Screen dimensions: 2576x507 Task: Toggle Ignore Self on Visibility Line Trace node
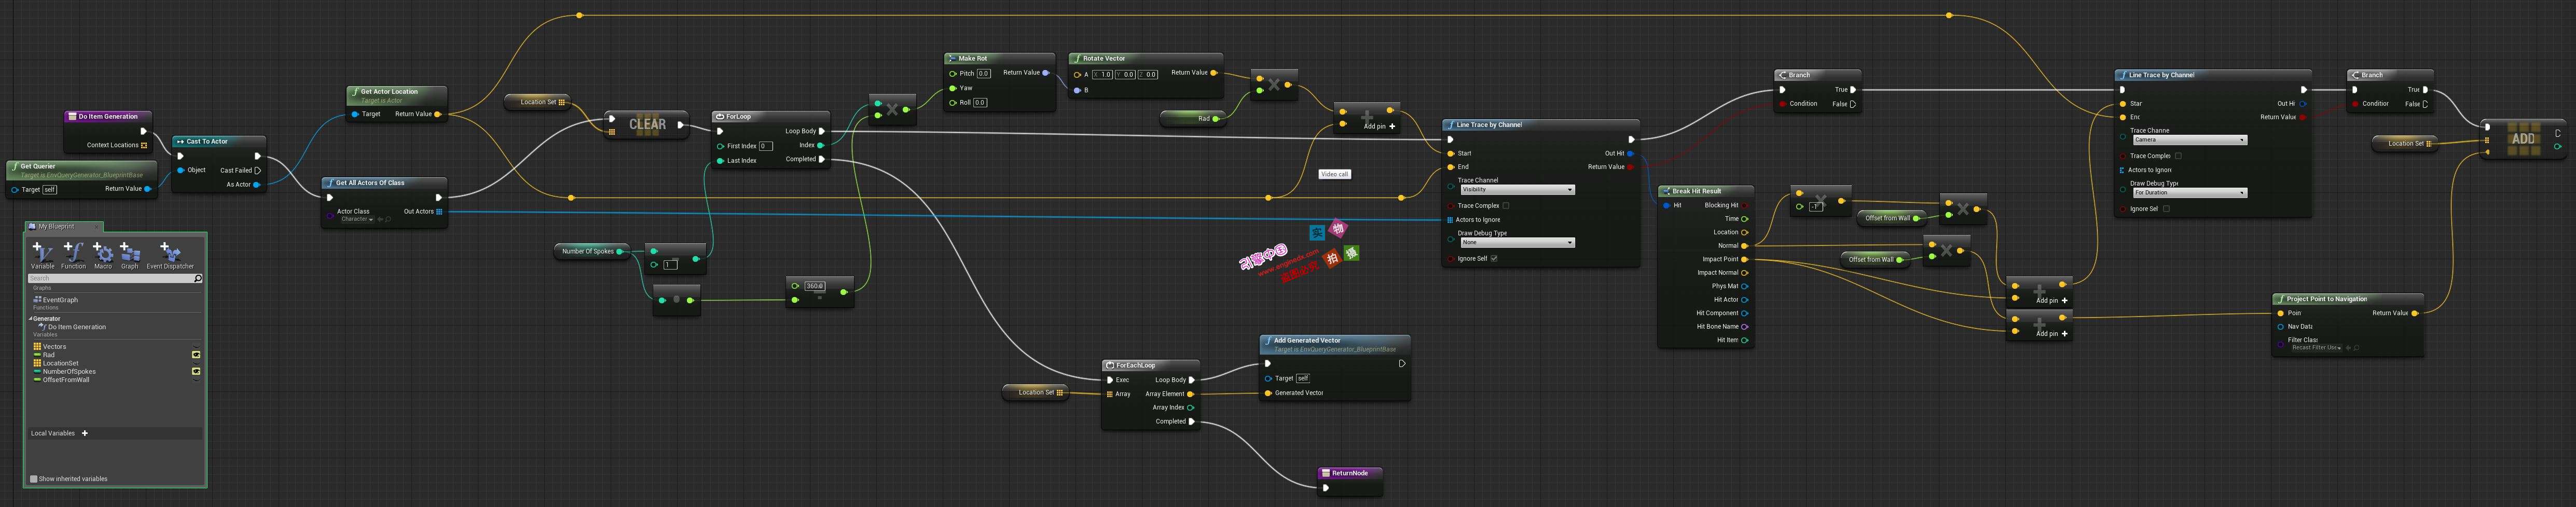point(1494,258)
